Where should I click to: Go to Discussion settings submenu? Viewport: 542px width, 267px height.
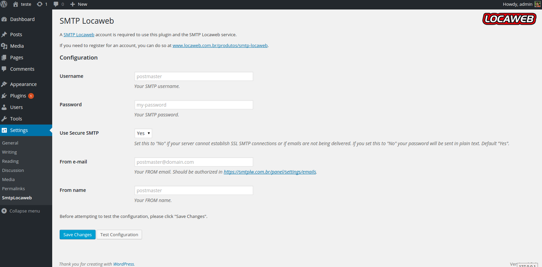coord(13,170)
